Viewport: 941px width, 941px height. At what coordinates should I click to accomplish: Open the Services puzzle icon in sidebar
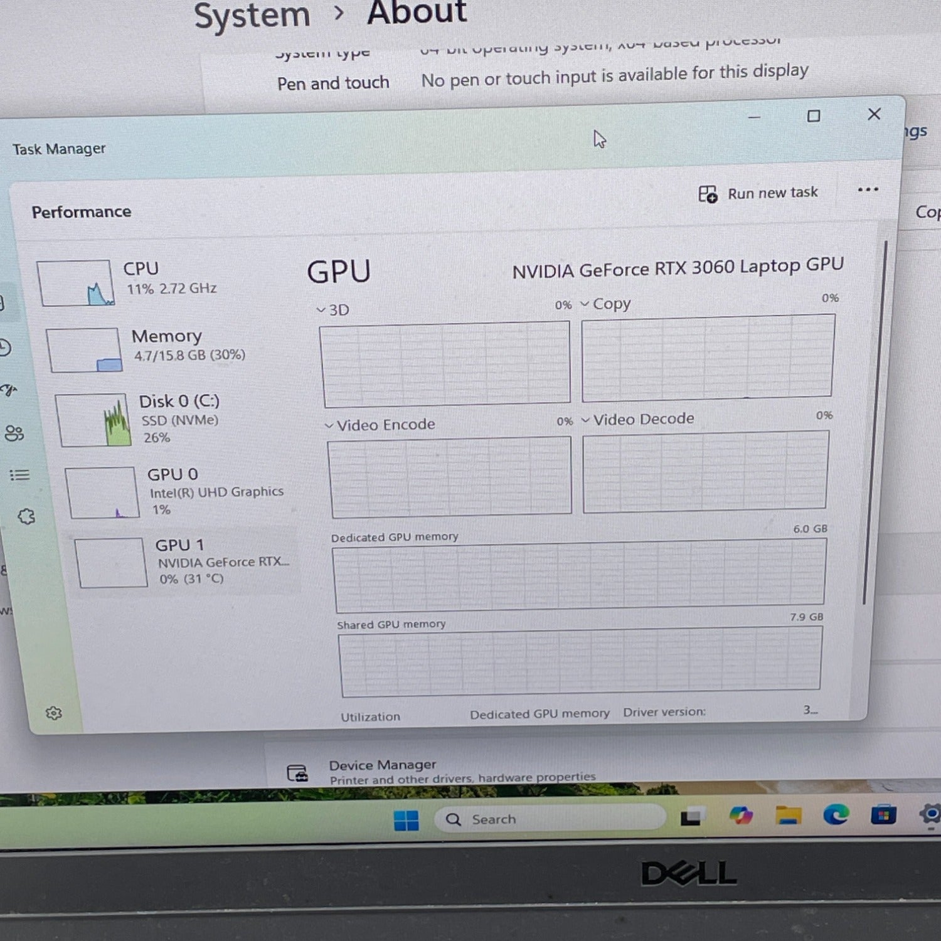(26, 516)
